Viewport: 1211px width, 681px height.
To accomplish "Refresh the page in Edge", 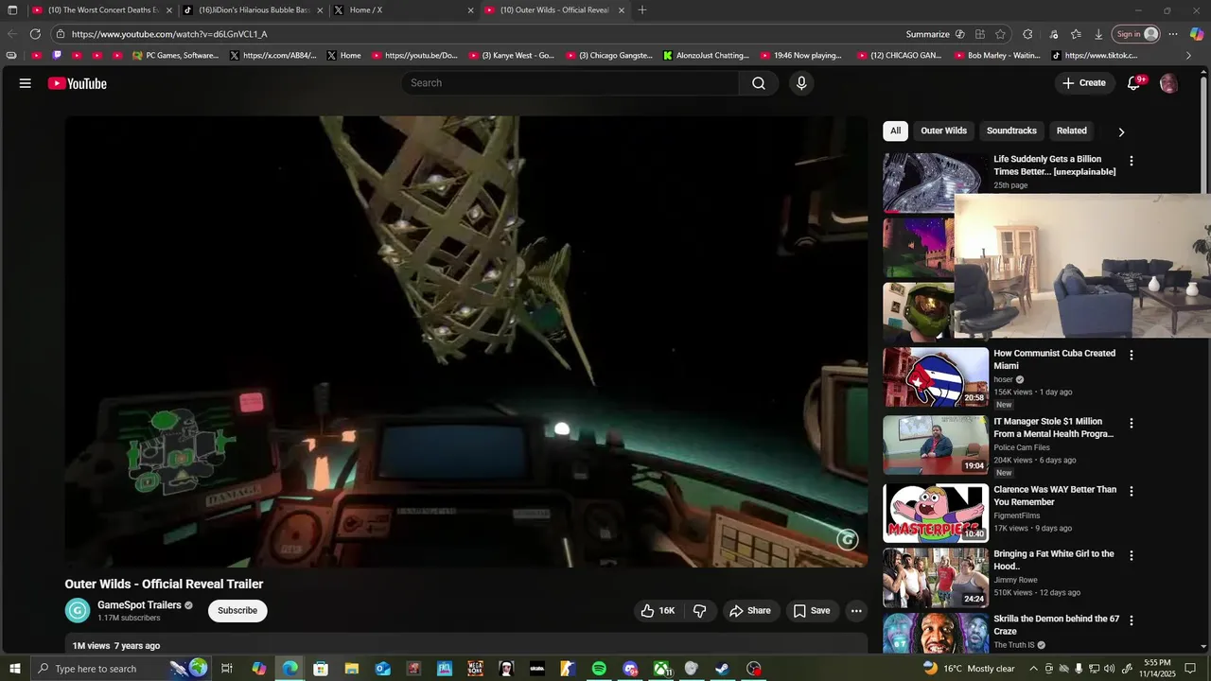I will tap(35, 34).
